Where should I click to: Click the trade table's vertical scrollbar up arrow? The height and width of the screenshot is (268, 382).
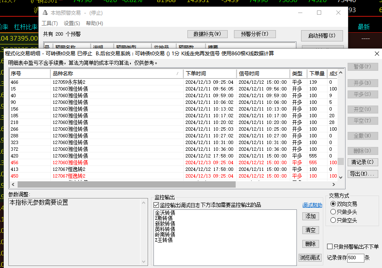tap(340, 72)
